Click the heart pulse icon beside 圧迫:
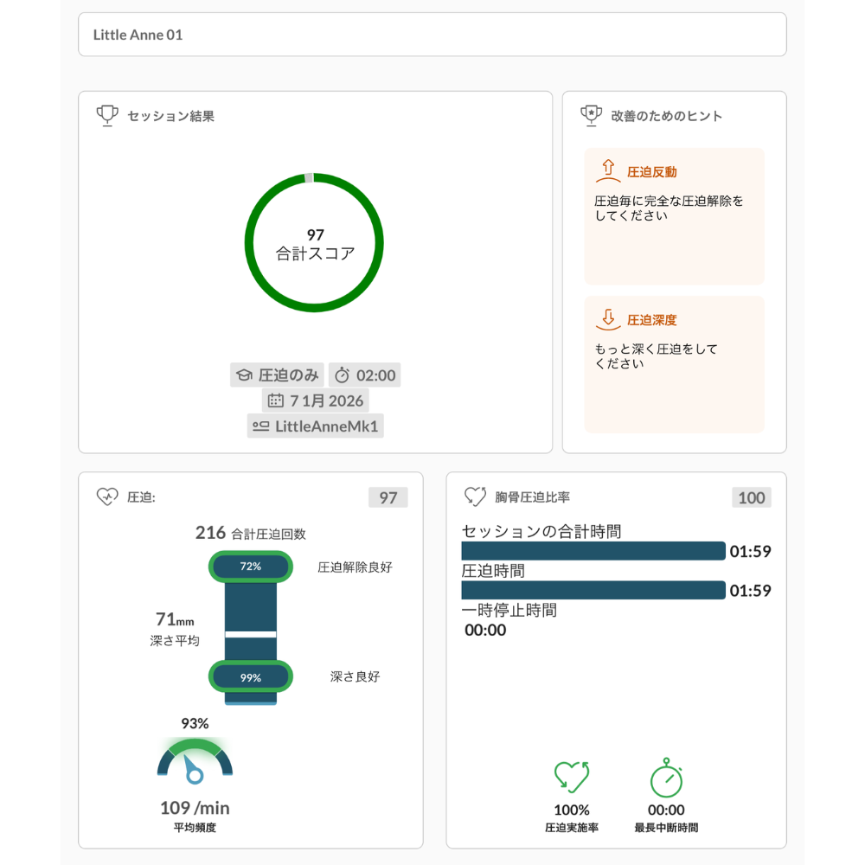The height and width of the screenshot is (865, 865). (x=106, y=497)
